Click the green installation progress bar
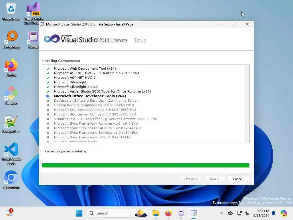Screen dimensions: 293x220 (146, 165)
